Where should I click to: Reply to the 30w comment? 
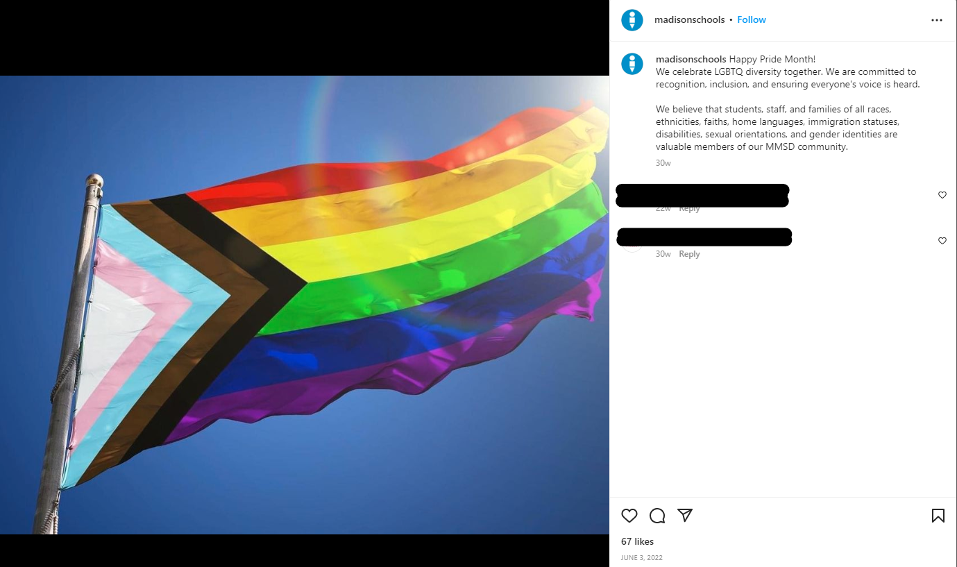(689, 254)
